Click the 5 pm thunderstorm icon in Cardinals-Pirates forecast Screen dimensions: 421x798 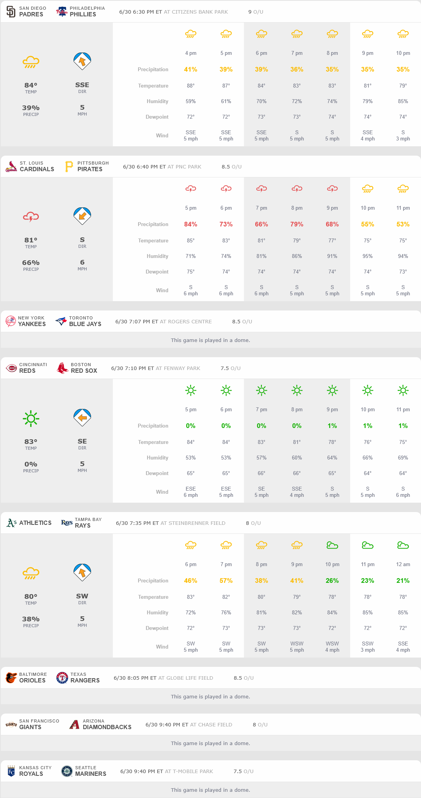pyautogui.click(x=191, y=189)
